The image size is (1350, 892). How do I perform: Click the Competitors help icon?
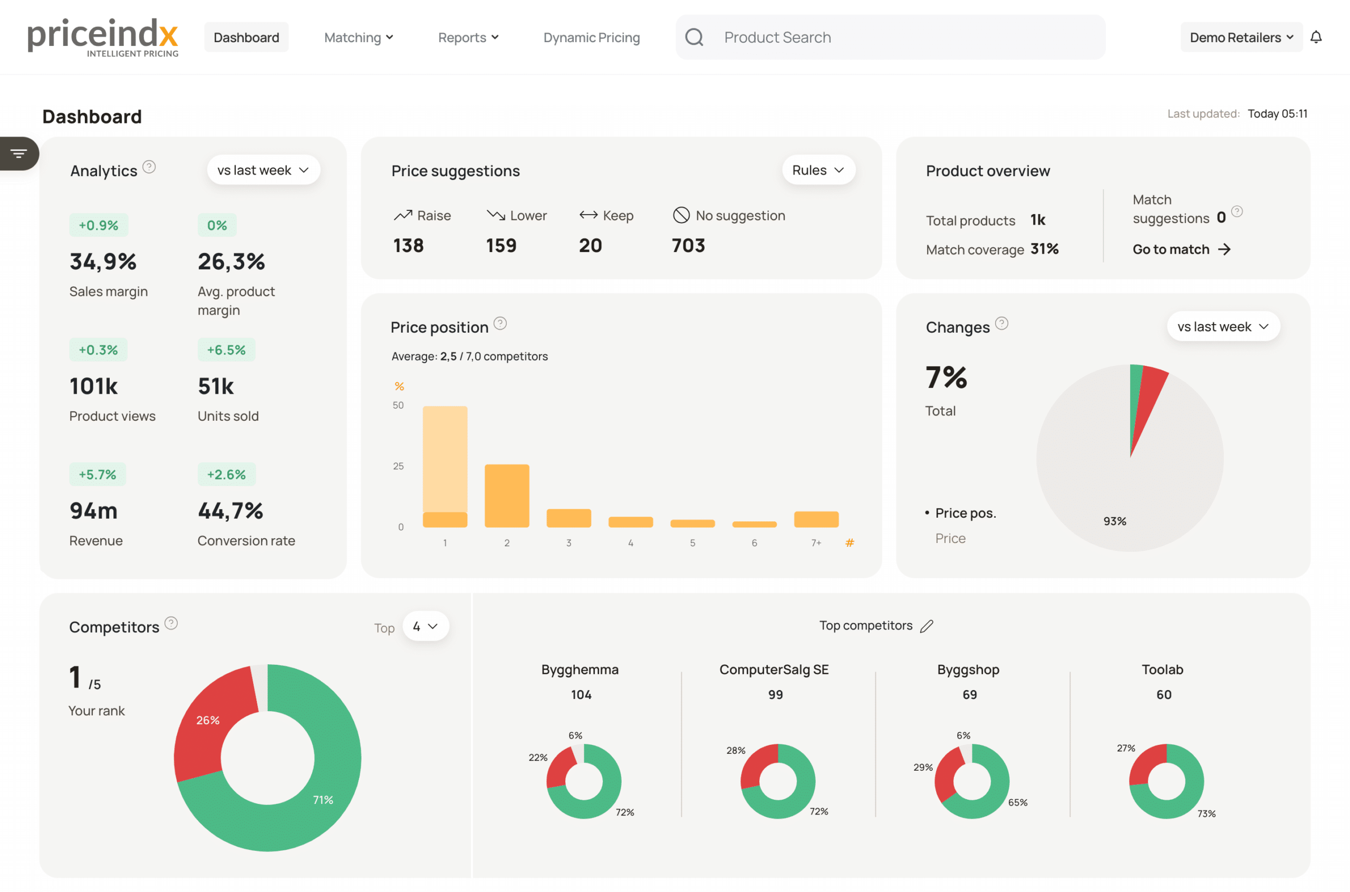(171, 623)
